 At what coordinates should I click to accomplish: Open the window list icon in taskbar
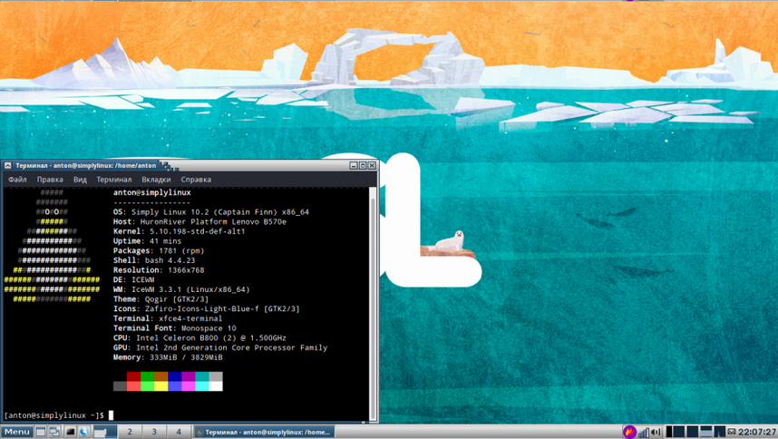tap(54, 432)
